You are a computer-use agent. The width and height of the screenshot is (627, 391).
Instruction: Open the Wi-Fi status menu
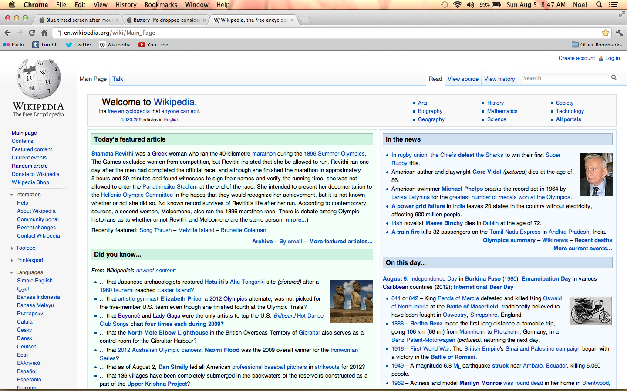tap(457, 5)
